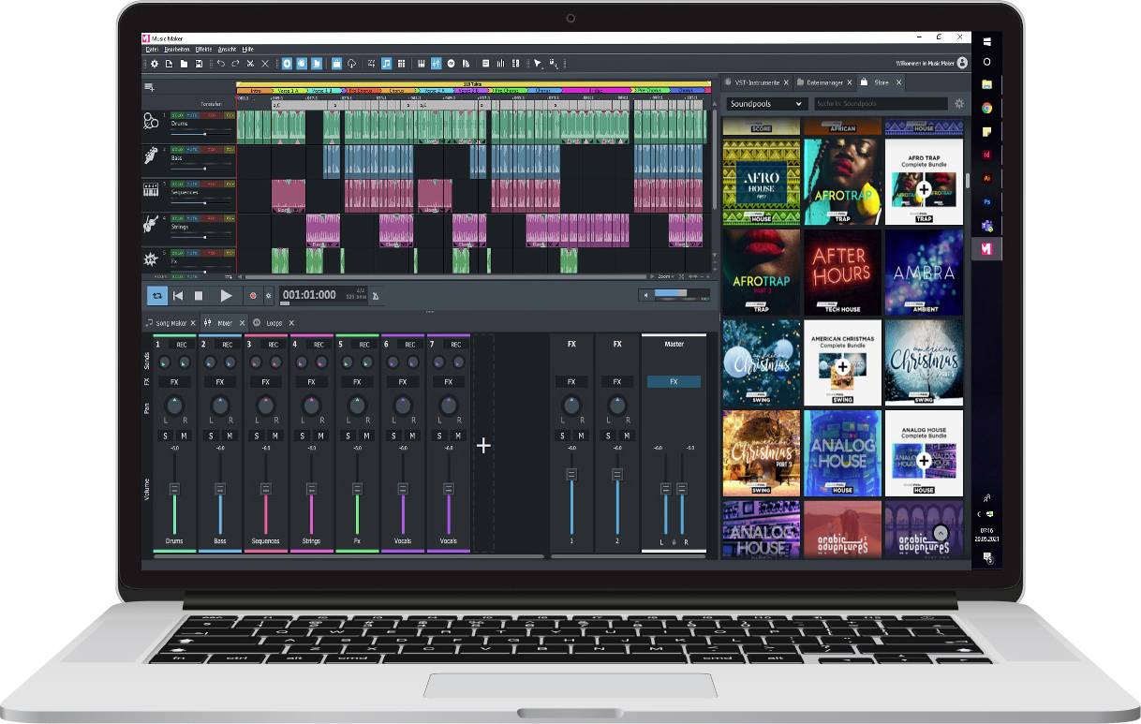This screenshot has height=724, width=1141.
Task: Mute mixer channel 2 Bass
Action: (229, 436)
